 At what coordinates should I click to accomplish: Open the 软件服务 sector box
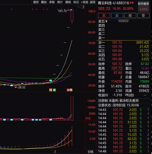[143, 7]
